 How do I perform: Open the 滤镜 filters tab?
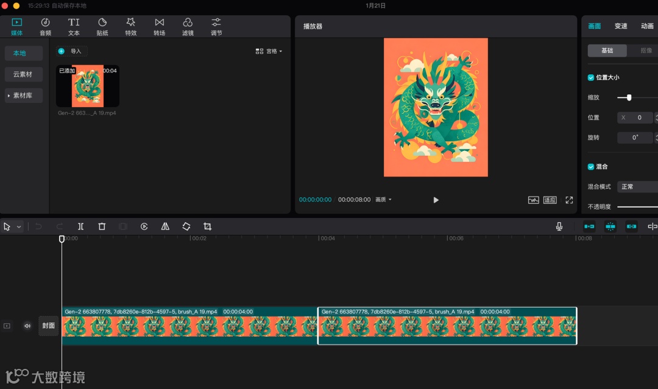(188, 27)
